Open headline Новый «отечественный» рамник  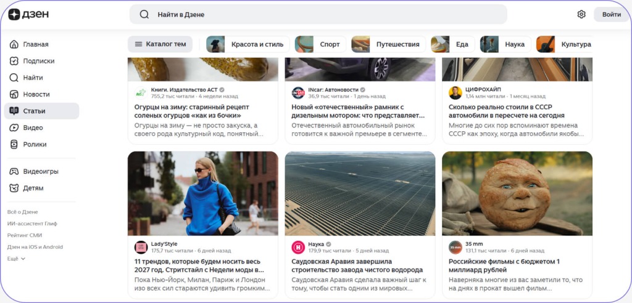358,111
